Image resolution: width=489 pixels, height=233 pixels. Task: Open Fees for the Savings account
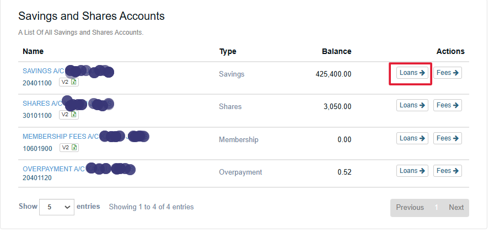448,73
